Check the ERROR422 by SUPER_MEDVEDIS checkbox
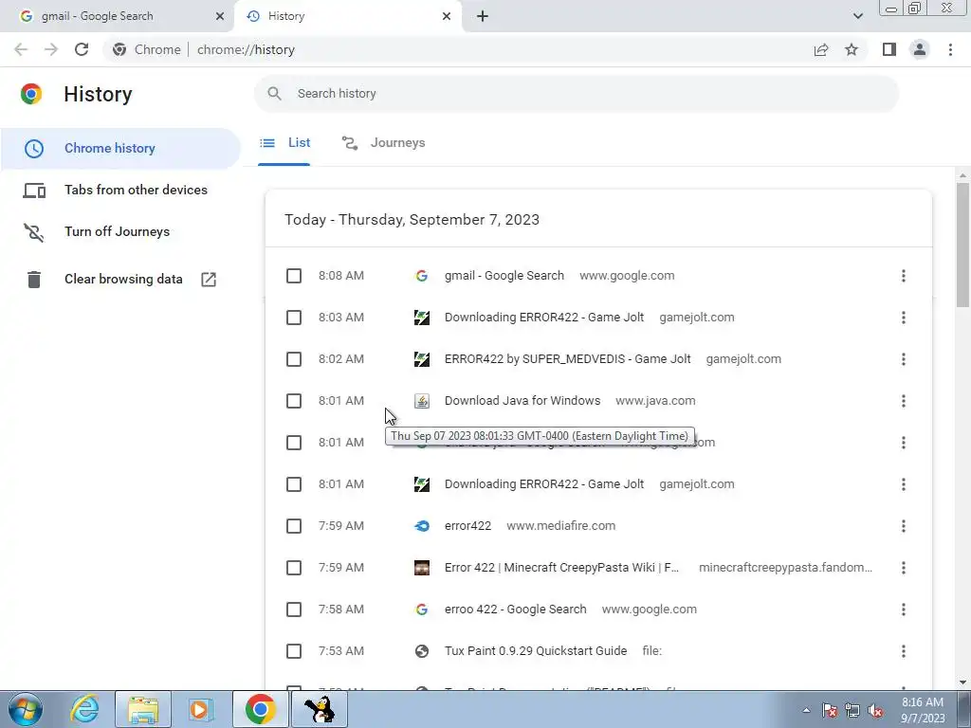Screen dimensions: 971x728 (294, 359)
